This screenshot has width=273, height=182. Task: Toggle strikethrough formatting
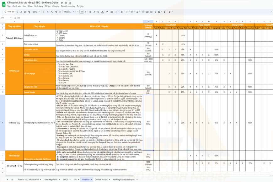98,12
